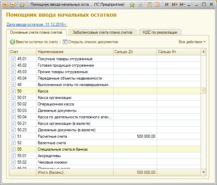Click the M+ memory add button
The width and height of the screenshot is (217, 185).
coord(174,4)
